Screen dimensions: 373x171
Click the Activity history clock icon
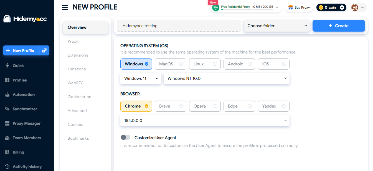[x=7, y=167]
